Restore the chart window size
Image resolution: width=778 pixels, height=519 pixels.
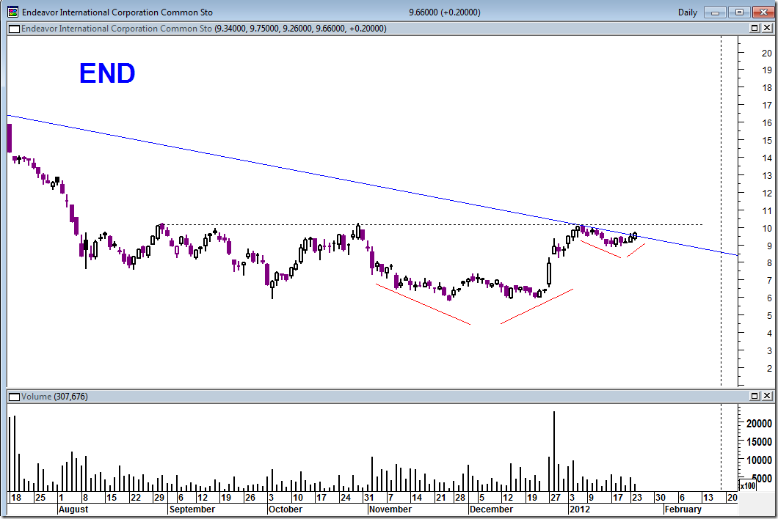[x=739, y=12]
